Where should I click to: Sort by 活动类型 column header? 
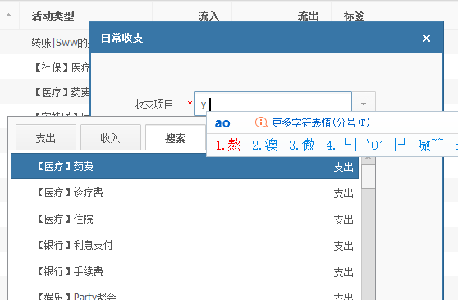click(53, 16)
